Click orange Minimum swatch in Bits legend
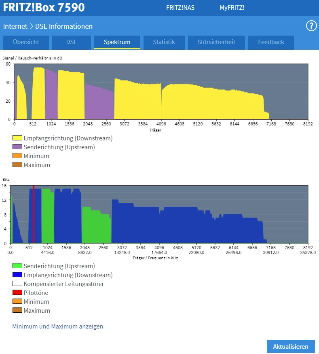This screenshot has height=354, width=319. (17, 301)
